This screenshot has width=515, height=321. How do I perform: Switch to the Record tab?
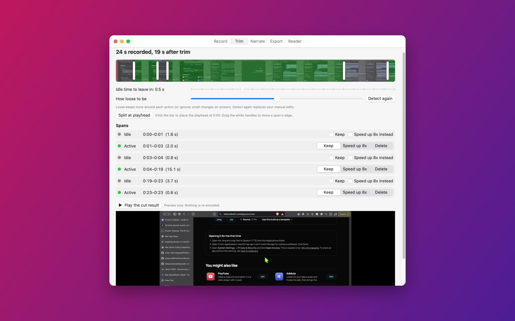coord(220,41)
